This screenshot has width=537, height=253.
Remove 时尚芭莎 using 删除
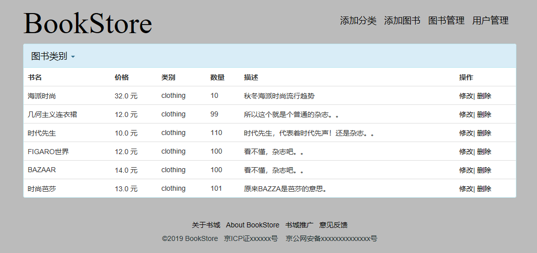coord(484,188)
